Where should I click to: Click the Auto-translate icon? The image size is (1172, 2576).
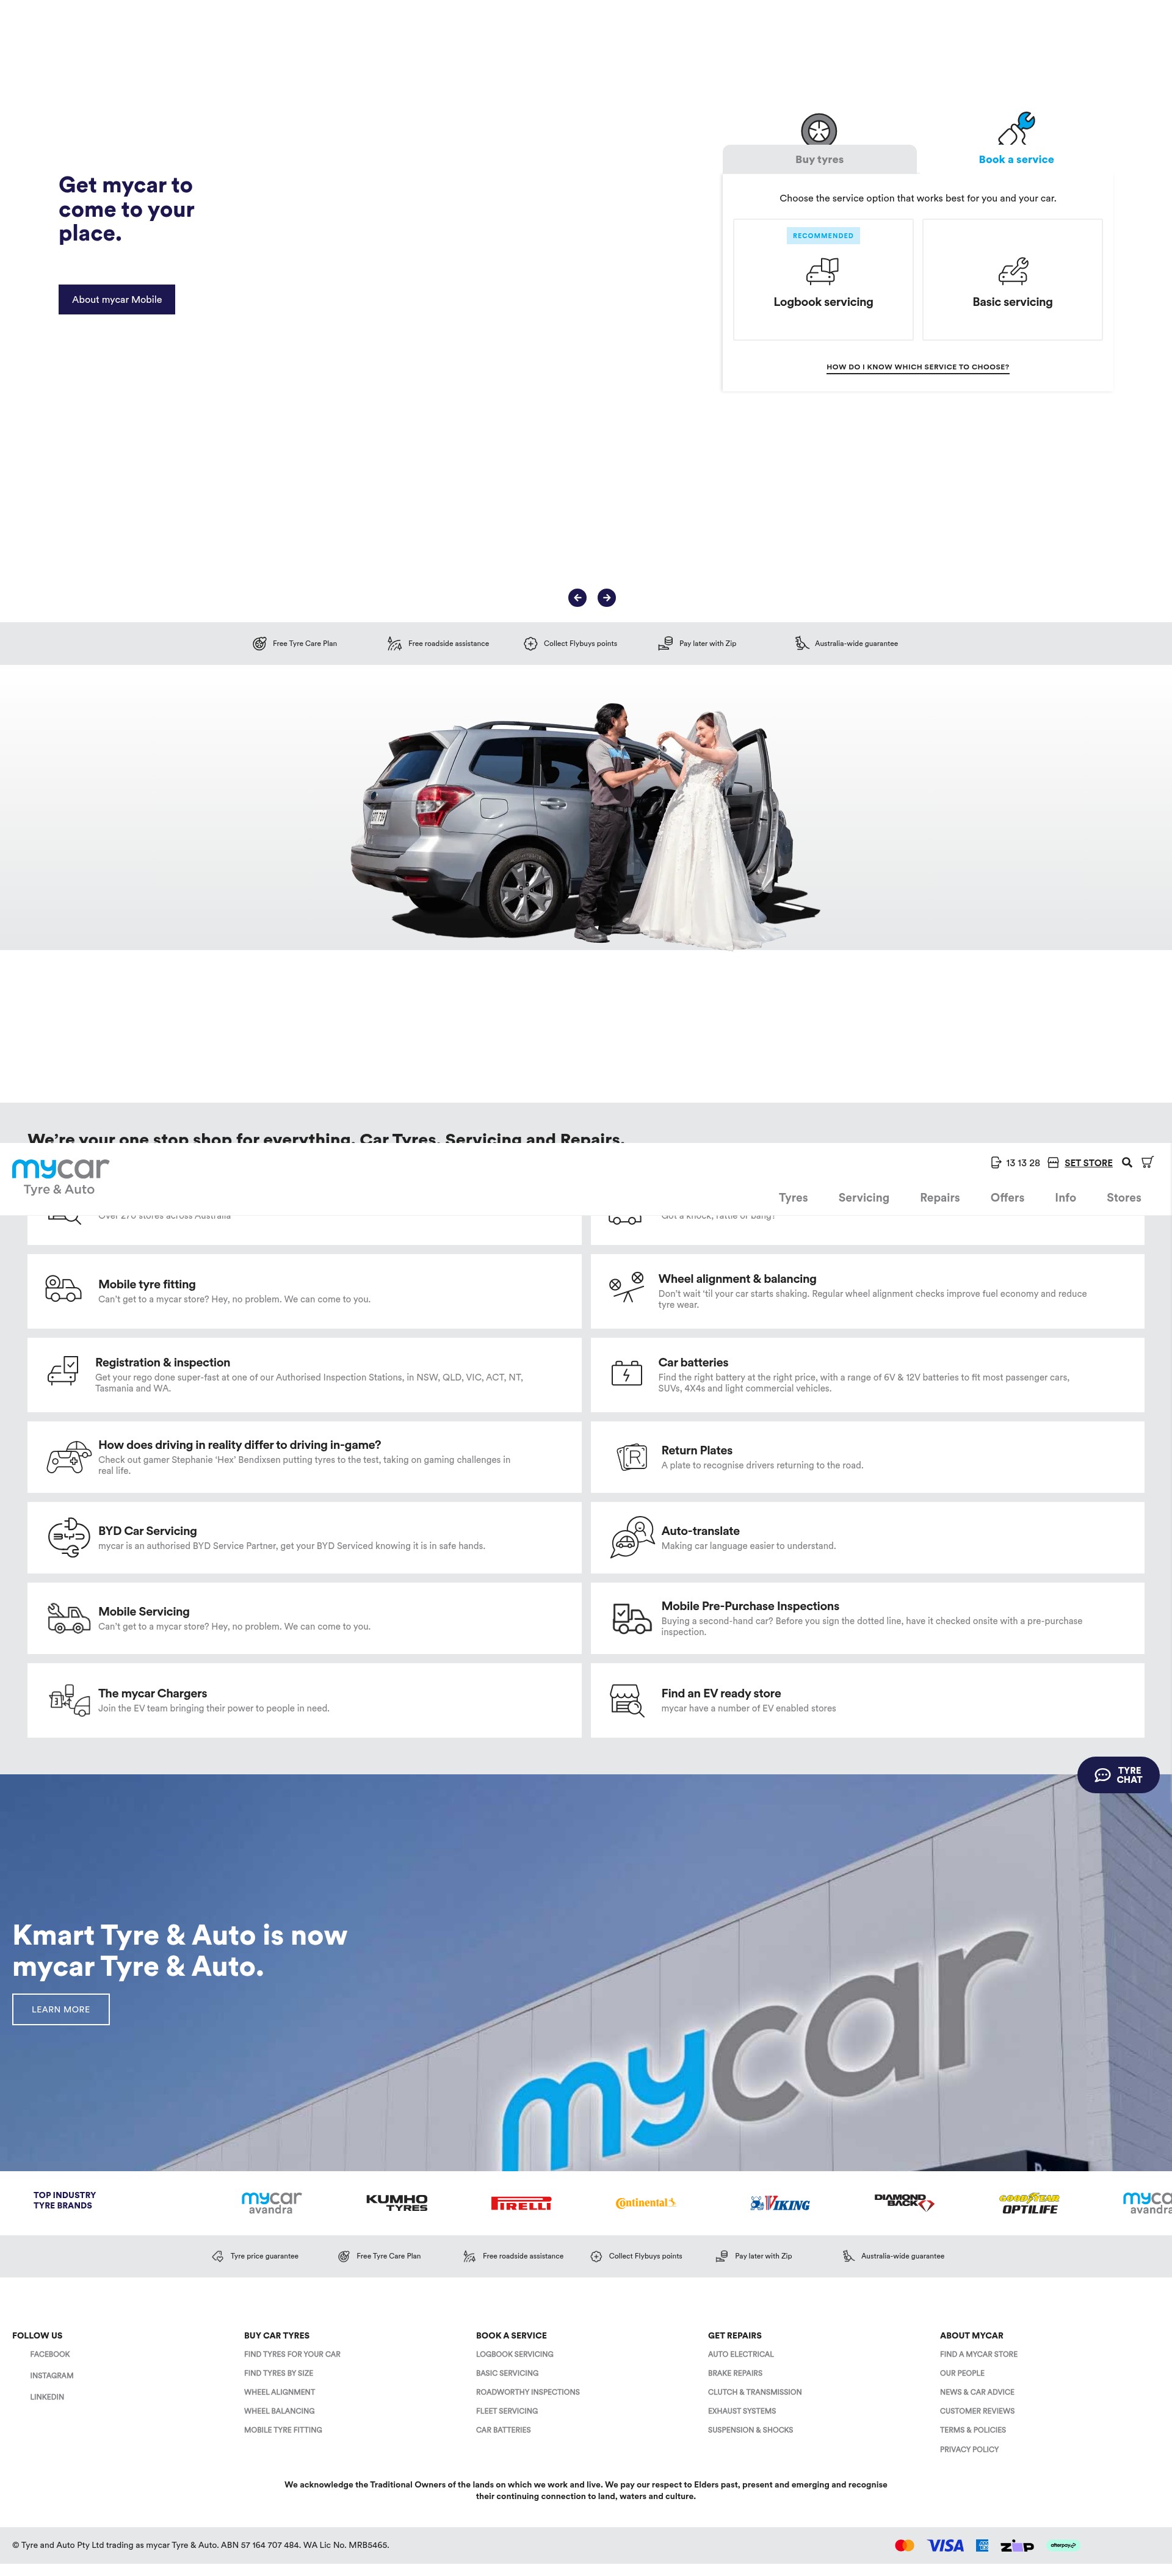pos(632,1537)
